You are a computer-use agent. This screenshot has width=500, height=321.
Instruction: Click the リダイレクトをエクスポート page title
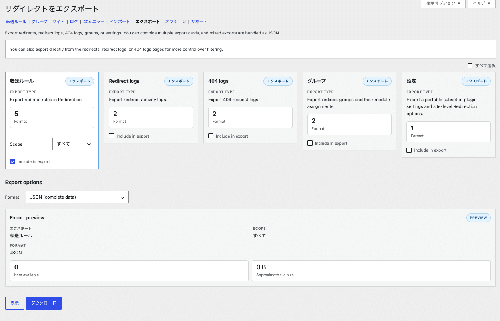point(52,8)
